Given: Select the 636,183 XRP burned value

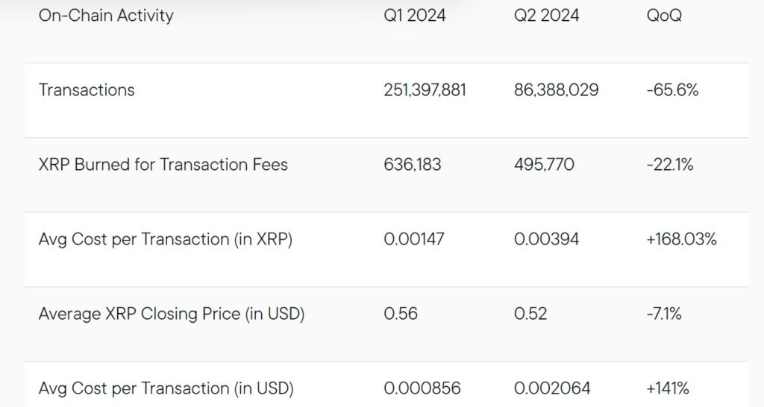Looking at the screenshot, I should point(412,165).
